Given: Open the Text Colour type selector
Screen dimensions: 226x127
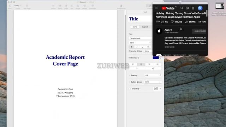Looking at the screenshot, I should (x=134, y=58).
